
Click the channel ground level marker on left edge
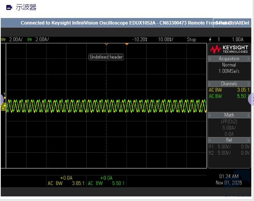tap(3, 107)
